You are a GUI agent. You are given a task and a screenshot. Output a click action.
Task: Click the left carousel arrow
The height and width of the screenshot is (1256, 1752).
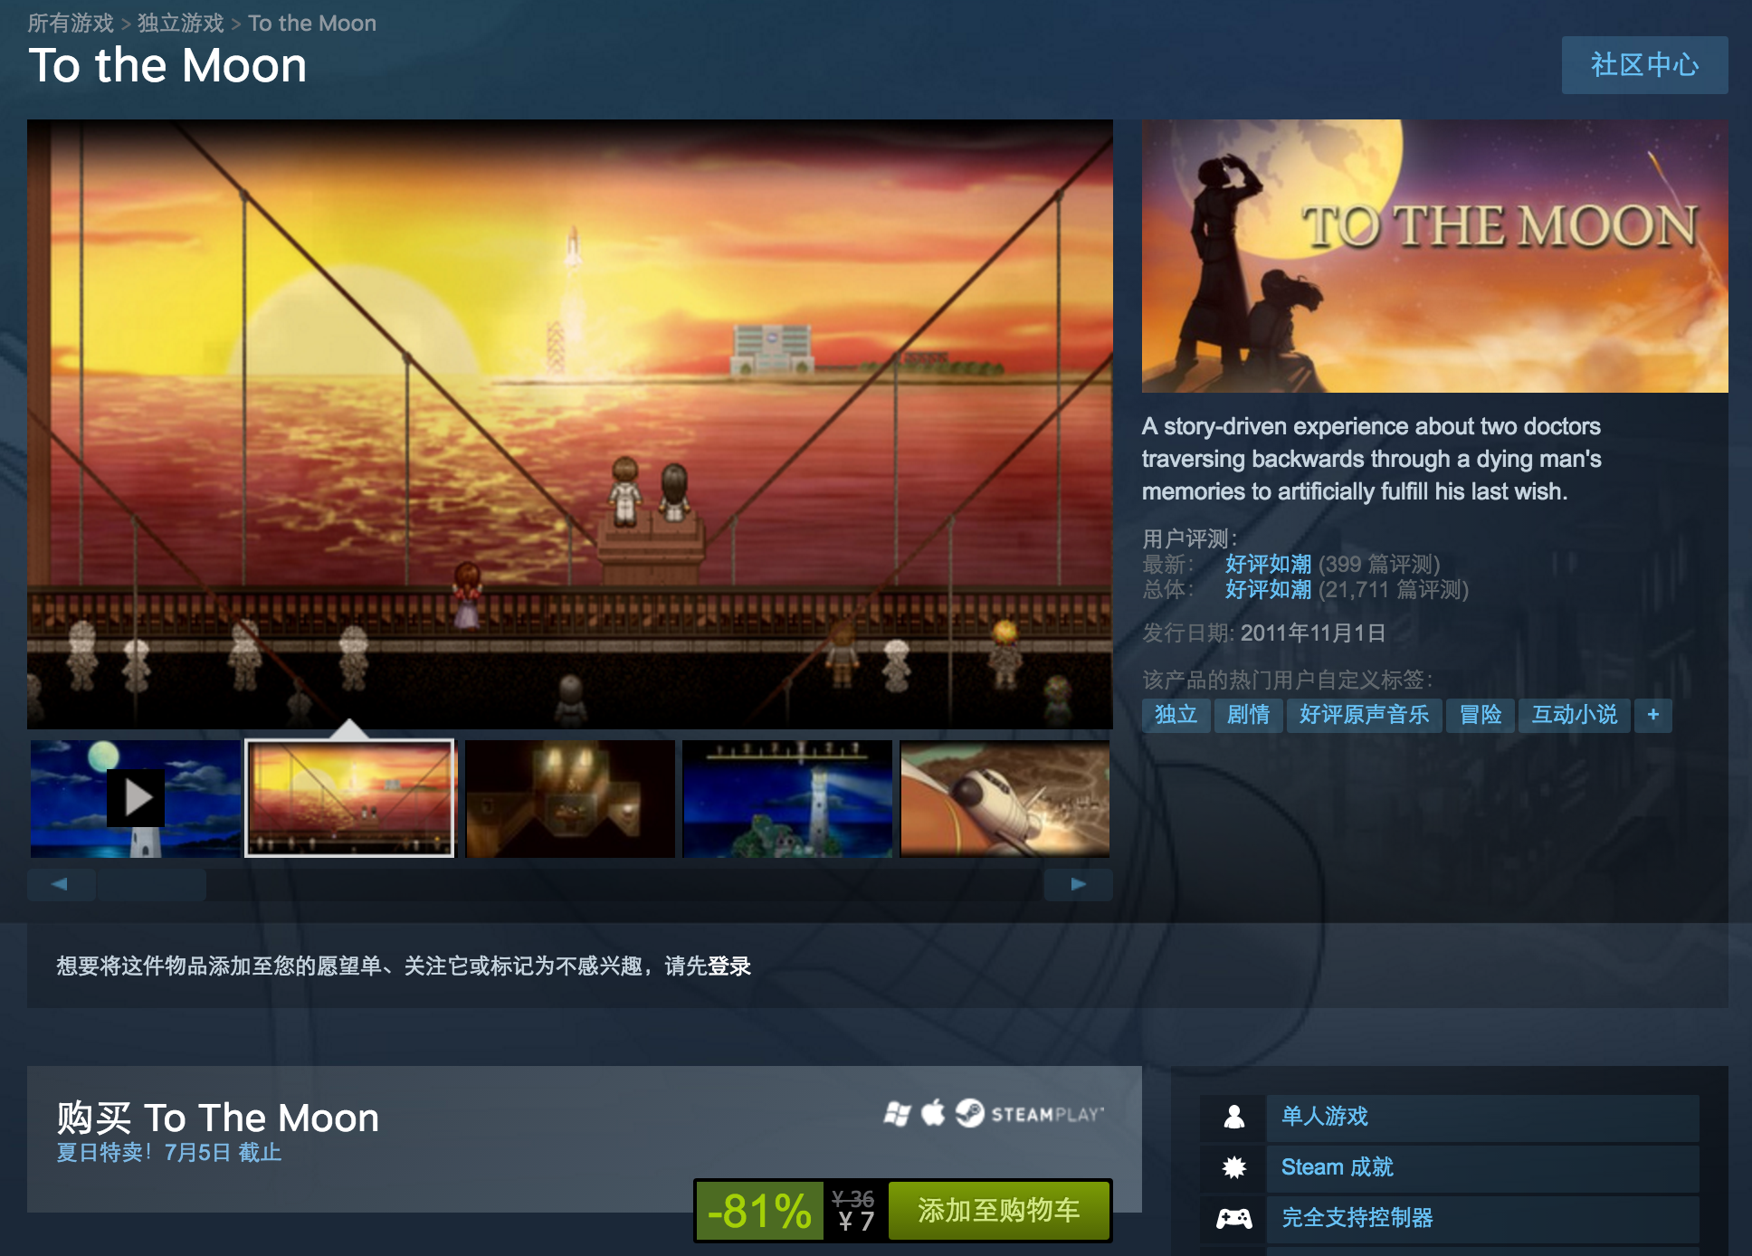[61, 884]
